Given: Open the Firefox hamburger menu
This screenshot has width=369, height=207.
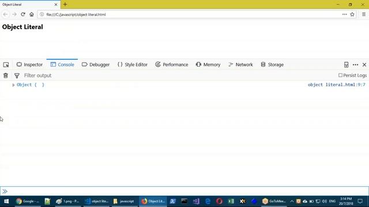Looking at the screenshot, I should [x=364, y=14].
